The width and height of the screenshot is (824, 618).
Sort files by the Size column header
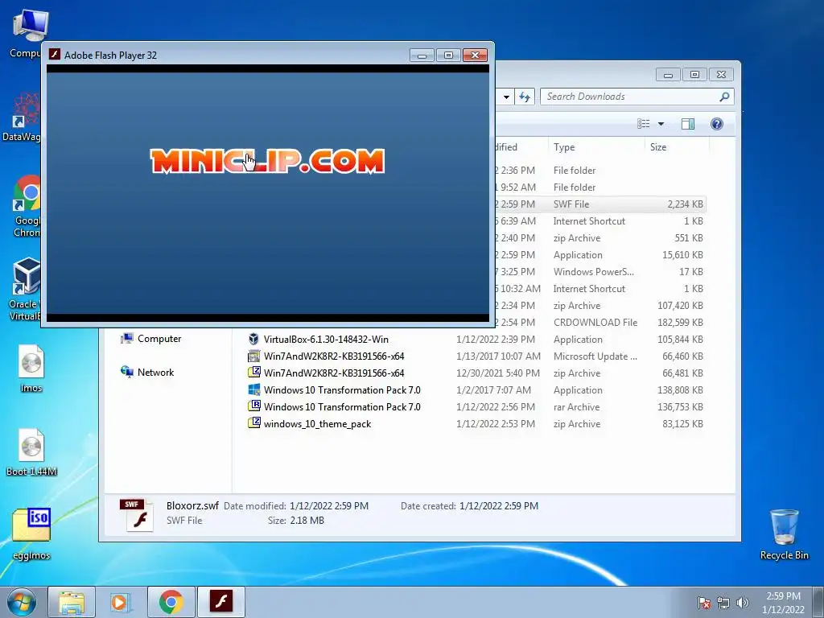tap(677, 147)
